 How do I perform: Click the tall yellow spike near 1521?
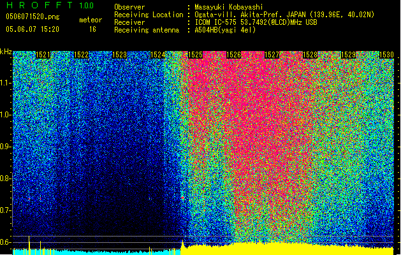pyautogui.click(x=29, y=245)
